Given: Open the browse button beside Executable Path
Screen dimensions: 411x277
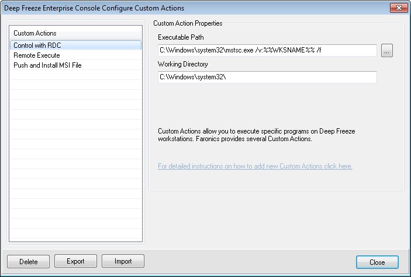Looking at the screenshot, I should (386, 51).
